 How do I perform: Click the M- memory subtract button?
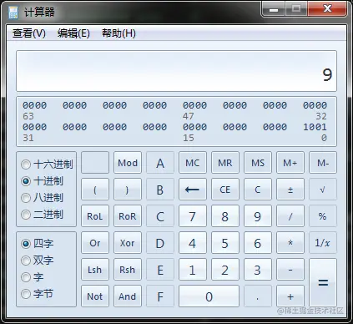pyautogui.click(x=323, y=163)
